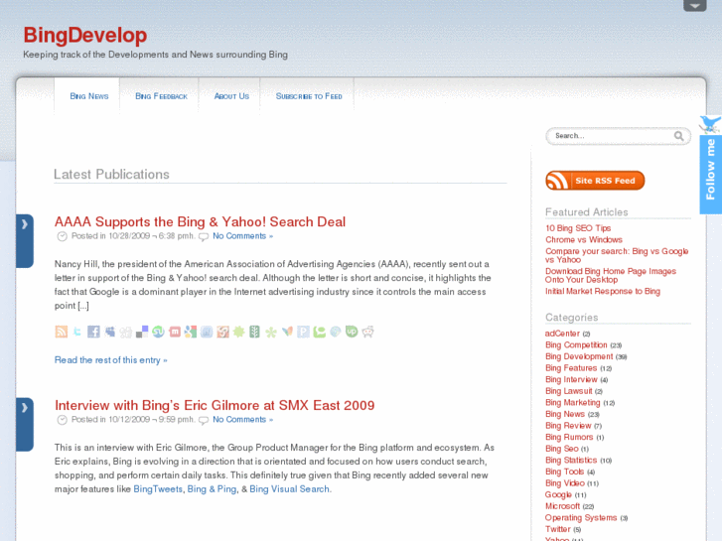722x541 pixels.
Task: Click the Delicious bookmark icon
Action: 142,332
